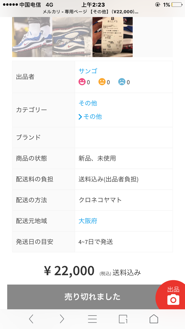Screen dimensions: 185x329
Task: Tap the forward navigation arrow
Action: (62, 319)
